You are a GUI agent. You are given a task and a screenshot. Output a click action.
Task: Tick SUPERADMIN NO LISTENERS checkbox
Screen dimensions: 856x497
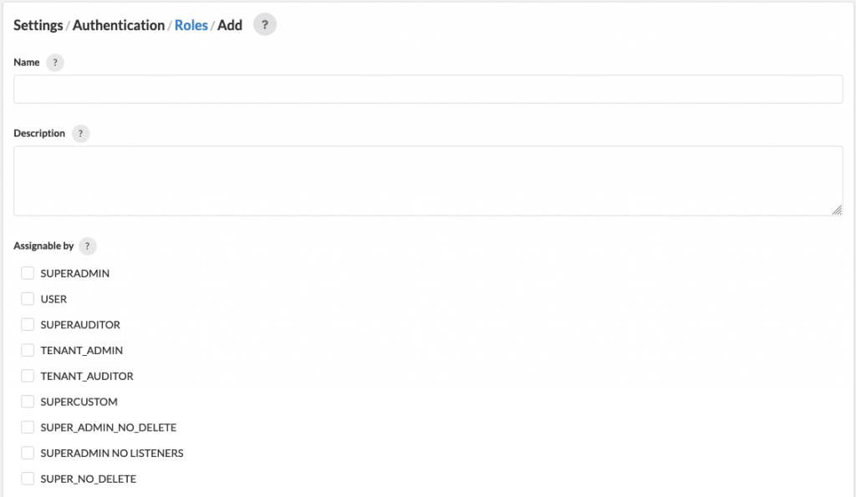click(x=28, y=452)
